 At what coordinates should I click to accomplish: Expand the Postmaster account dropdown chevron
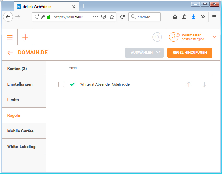tap(214, 37)
